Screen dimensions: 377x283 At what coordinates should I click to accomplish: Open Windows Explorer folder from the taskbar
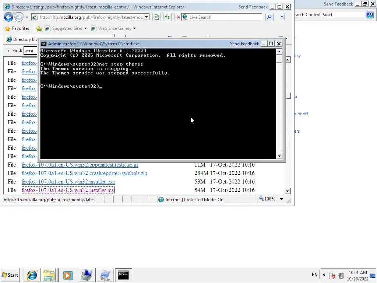click(49, 275)
